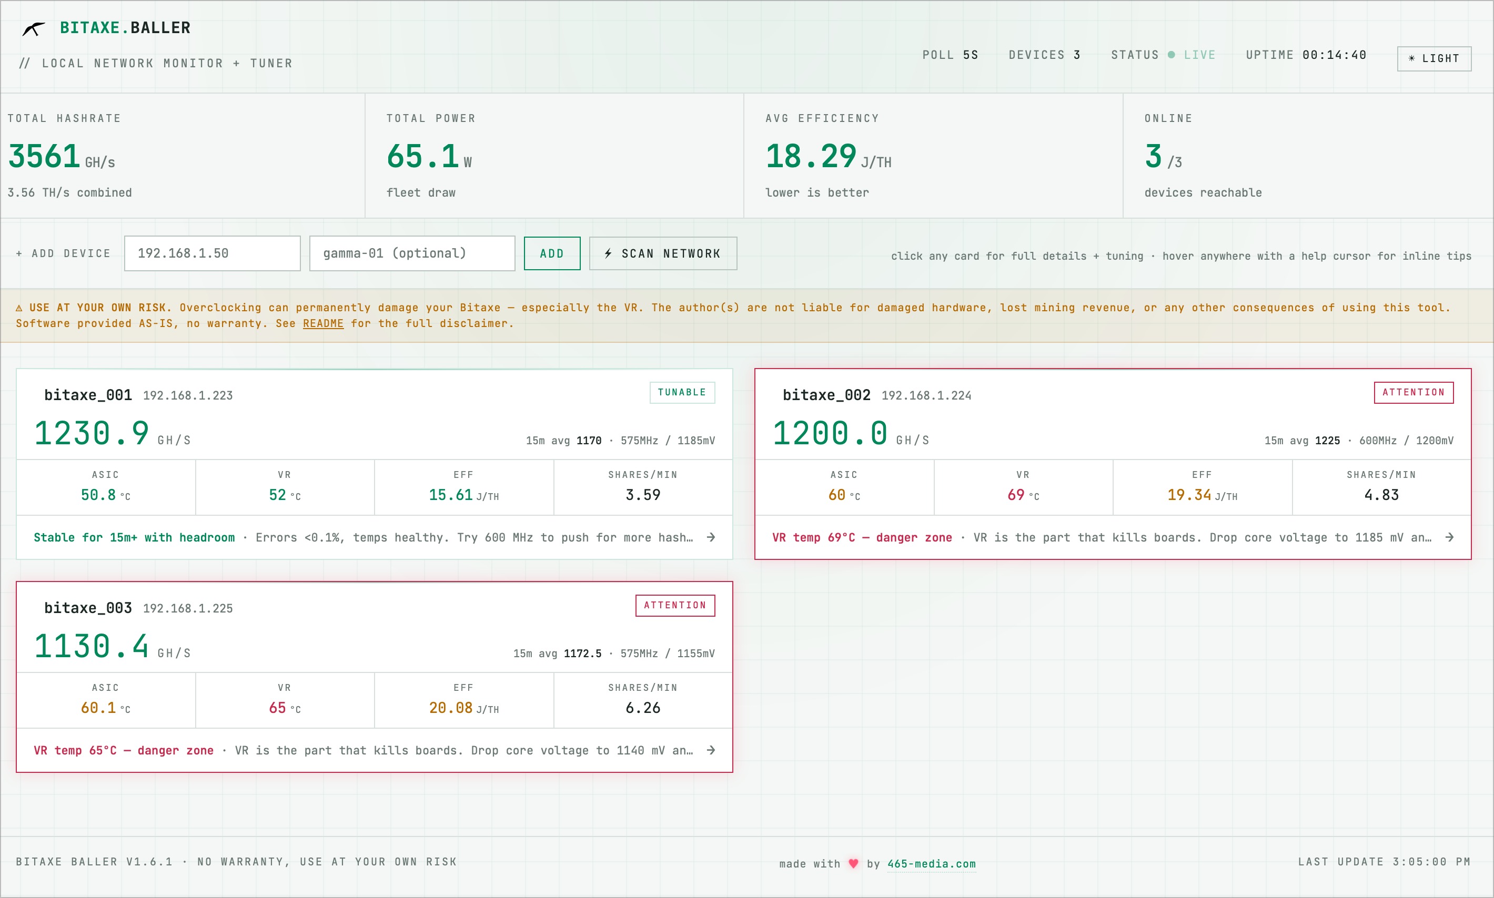Click the 1230.9 GH/s hashrate value
This screenshot has width=1494, height=898.
(113, 433)
